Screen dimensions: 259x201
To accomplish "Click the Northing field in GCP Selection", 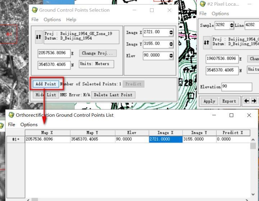I will coord(54,65).
